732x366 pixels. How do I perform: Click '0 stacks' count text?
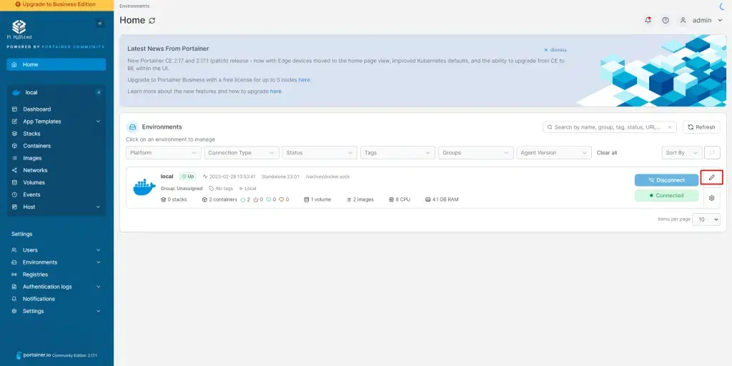(174, 199)
